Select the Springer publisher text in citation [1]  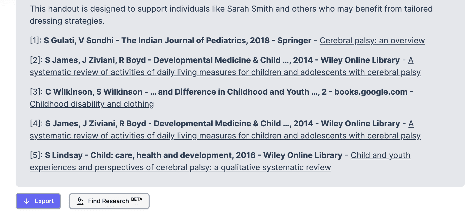coord(295,40)
